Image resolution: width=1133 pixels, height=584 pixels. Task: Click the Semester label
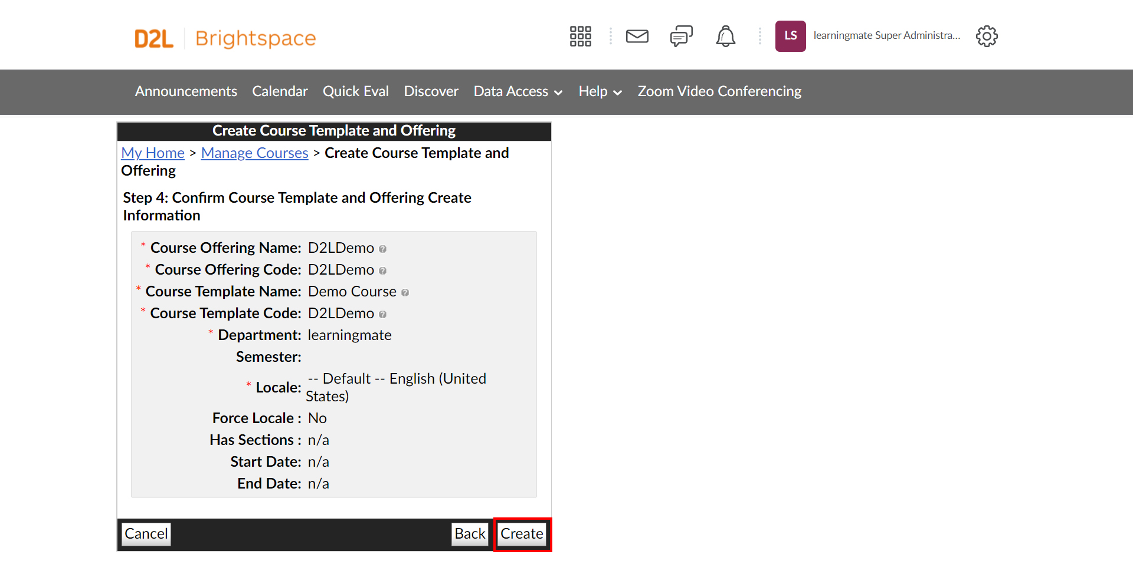268,357
